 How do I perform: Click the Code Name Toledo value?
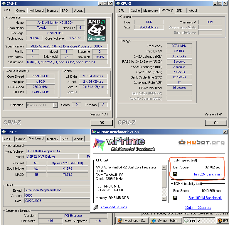[x=42, y=28]
